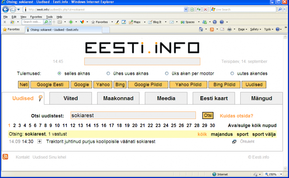Switch to the Meedia tab

click(166, 98)
